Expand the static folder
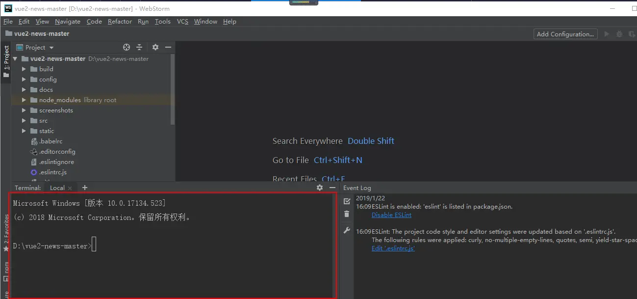 coord(24,131)
